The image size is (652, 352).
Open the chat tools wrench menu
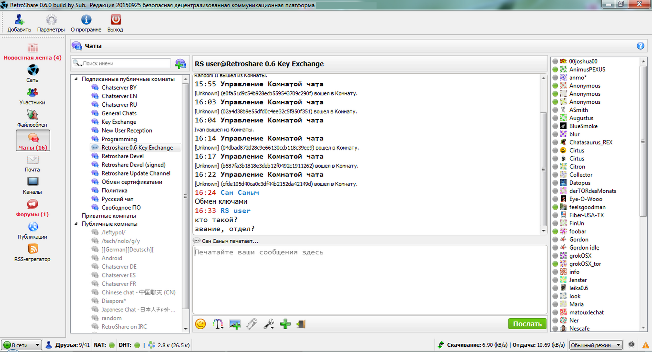tap(269, 324)
